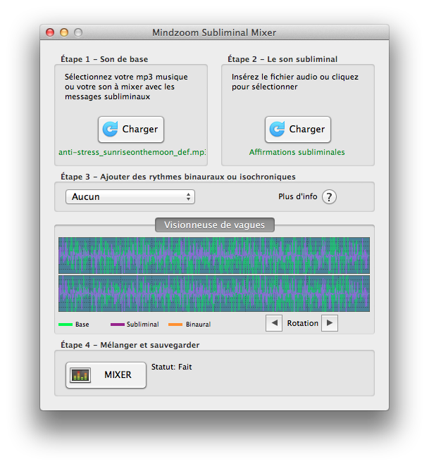
Task: Click the Subliminal legend label text
Action: (x=143, y=325)
